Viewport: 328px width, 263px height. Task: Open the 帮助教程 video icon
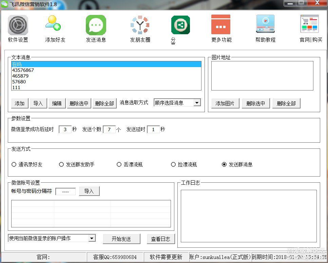(266, 24)
